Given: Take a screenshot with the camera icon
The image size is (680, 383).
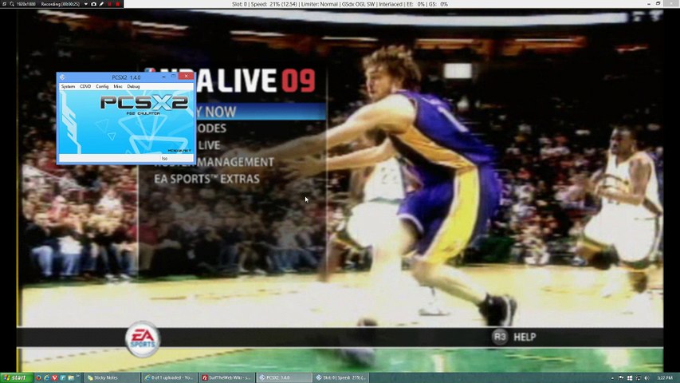Looking at the screenshot, I should point(93,4).
